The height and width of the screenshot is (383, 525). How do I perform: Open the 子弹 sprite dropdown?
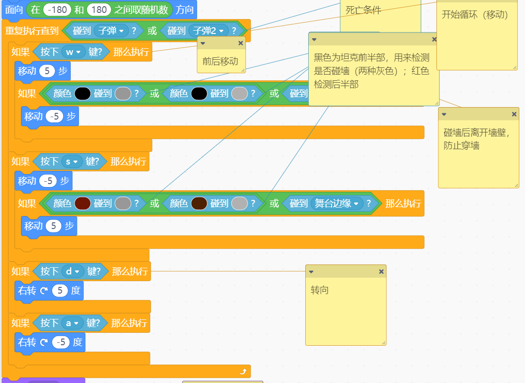[111, 31]
